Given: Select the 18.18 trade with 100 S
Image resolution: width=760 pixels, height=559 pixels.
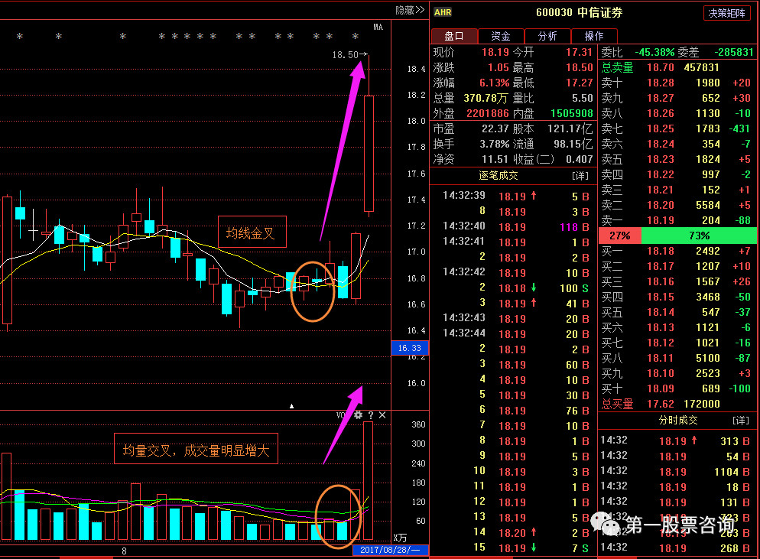Looking at the screenshot, I should coord(515,288).
